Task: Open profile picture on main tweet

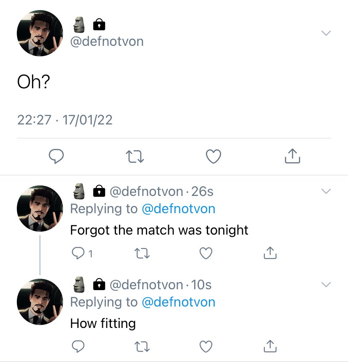Action: click(40, 33)
